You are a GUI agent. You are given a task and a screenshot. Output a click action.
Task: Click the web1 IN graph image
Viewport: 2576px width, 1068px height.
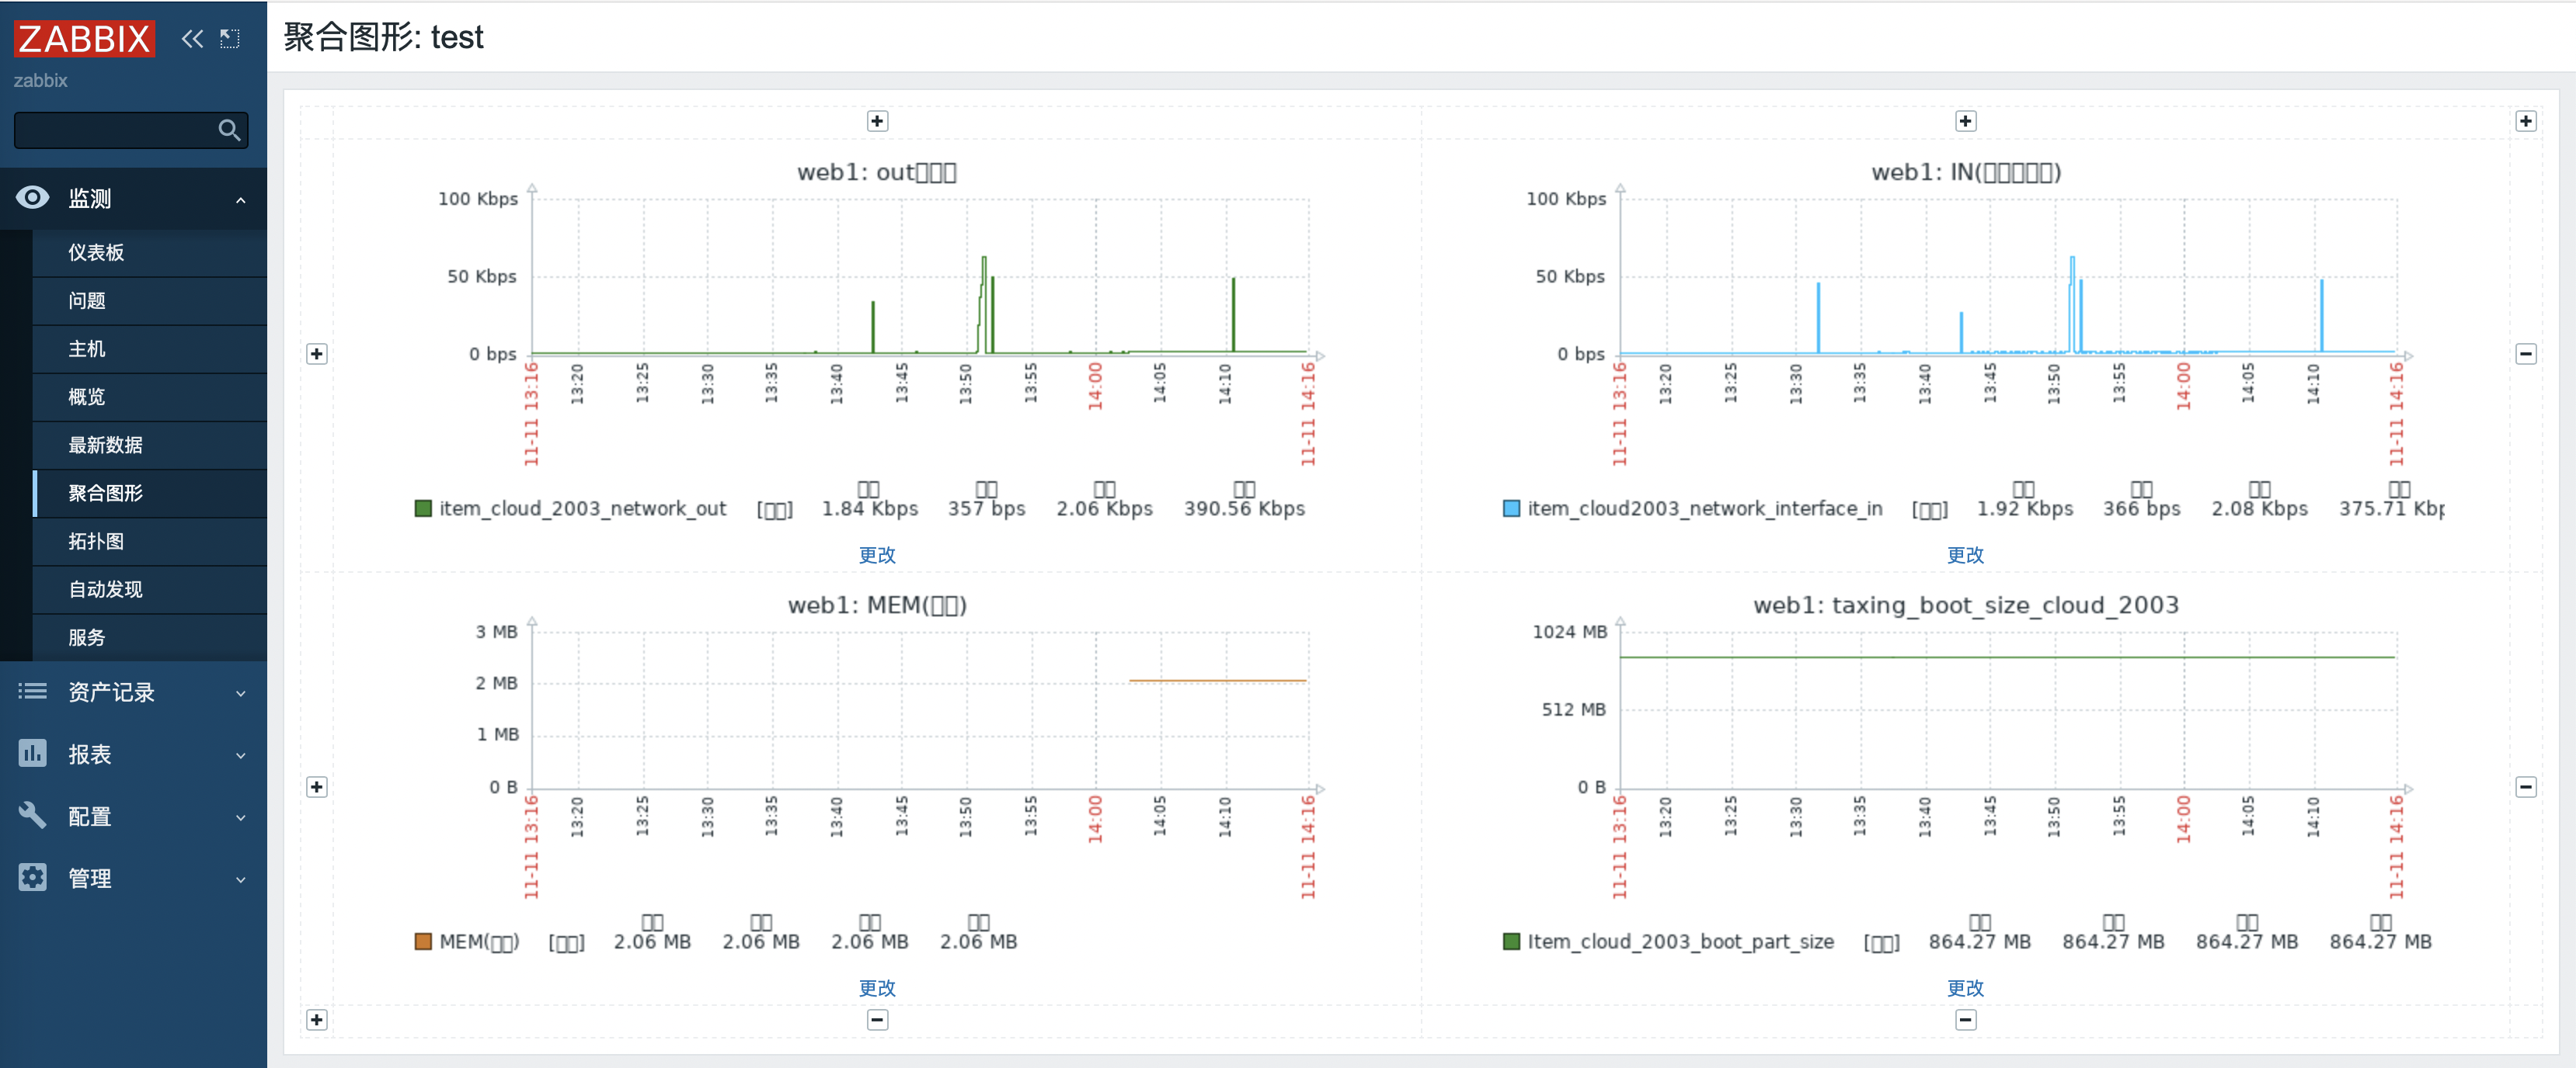[x=1965, y=340]
